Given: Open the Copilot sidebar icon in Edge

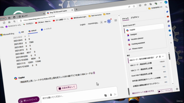Looking at the screenshot, I should (166, 2).
